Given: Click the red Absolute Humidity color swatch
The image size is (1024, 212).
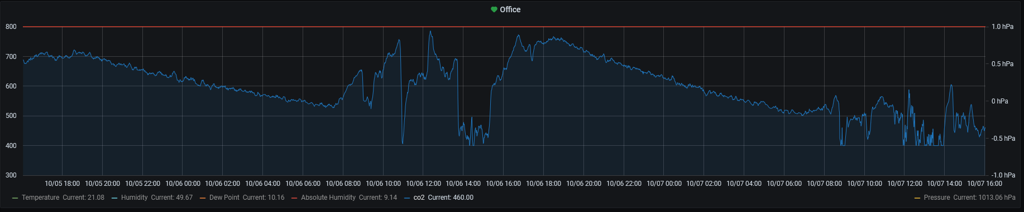Looking at the screenshot, I should point(294,198).
